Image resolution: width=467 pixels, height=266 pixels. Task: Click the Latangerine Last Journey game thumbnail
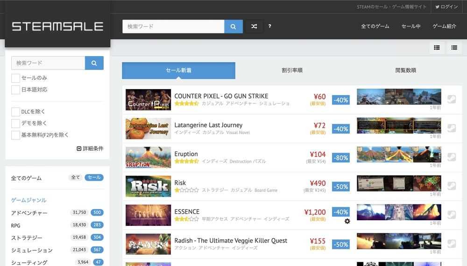(x=148, y=129)
